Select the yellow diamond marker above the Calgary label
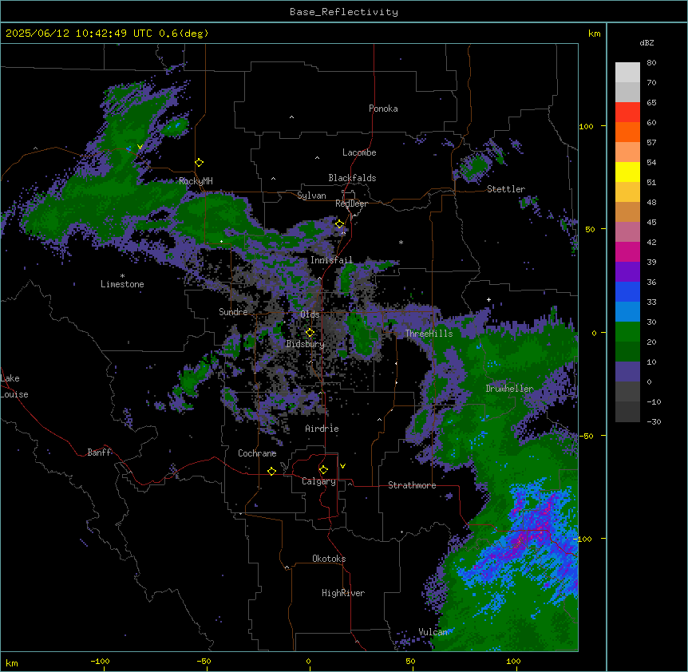The image size is (688, 672). pyautogui.click(x=323, y=470)
